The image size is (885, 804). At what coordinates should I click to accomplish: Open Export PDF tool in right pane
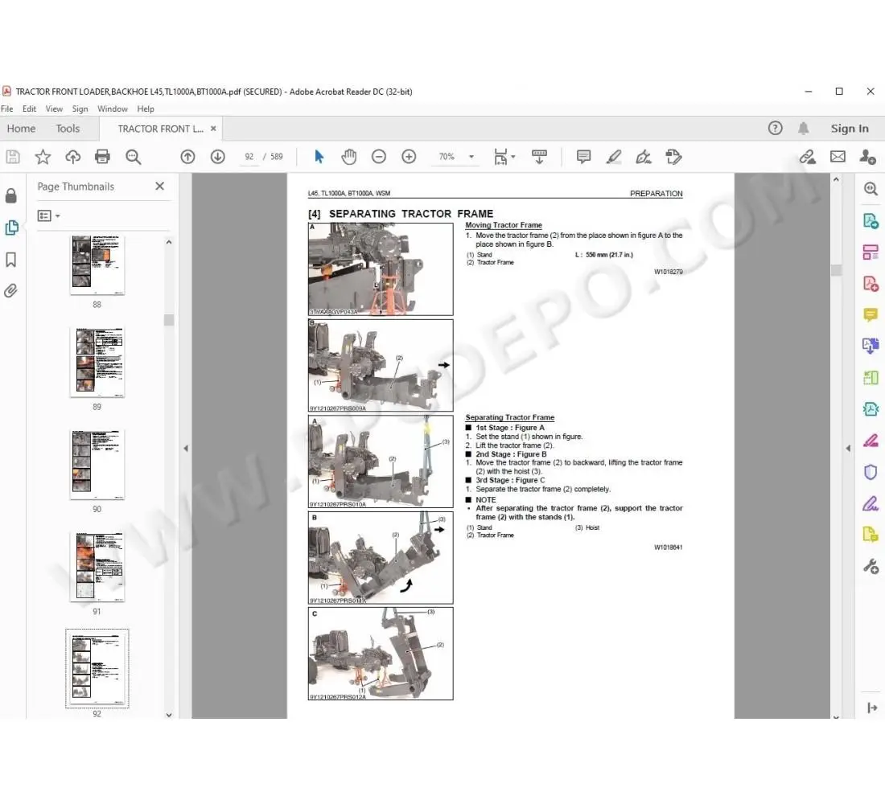[871, 220]
